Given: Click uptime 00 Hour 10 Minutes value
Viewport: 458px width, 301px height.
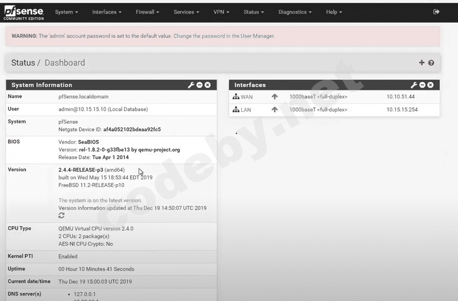Looking at the screenshot, I should click(96, 269).
